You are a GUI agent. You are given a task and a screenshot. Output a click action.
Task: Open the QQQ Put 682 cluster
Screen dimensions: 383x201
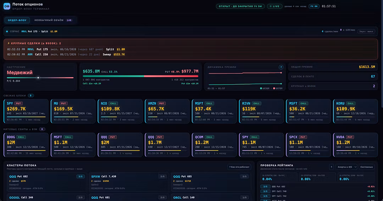[46, 182]
